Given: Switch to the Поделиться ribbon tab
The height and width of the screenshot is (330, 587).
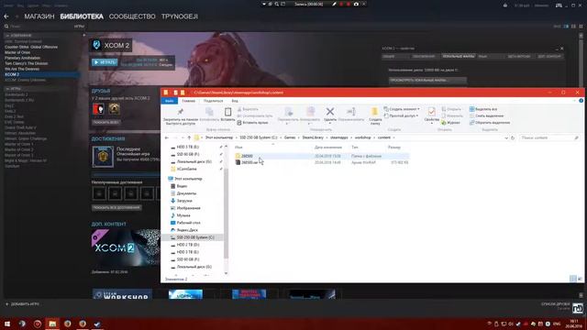Looking at the screenshot, I should tap(214, 101).
